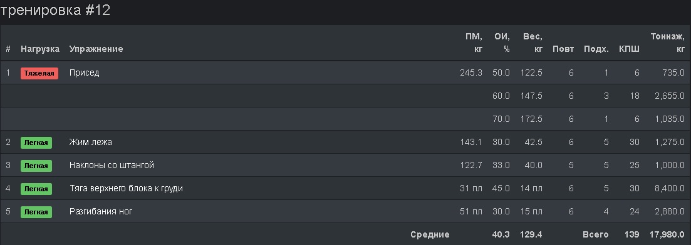Click Легкая badge next to Жим лежа
This screenshot has height=245, width=691.
(x=36, y=142)
